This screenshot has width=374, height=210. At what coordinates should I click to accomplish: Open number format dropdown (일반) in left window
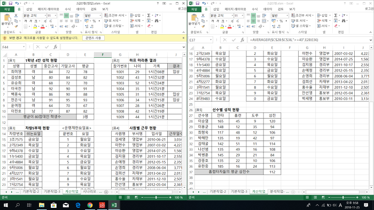100,15
